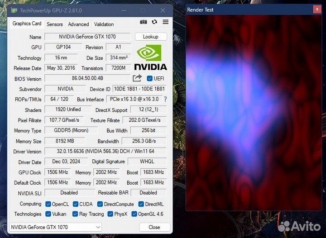The image size is (326, 238).
Task: Click the Bandwidth value 256.3 GB/s
Action: pyautogui.click(x=144, y=141)
